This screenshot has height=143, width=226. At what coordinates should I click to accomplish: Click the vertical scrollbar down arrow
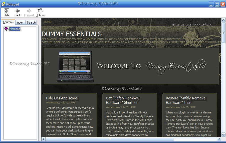(224, 135)
